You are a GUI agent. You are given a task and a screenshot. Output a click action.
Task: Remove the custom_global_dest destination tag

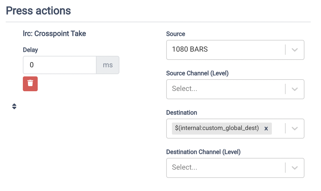click(x=266, y=129)
